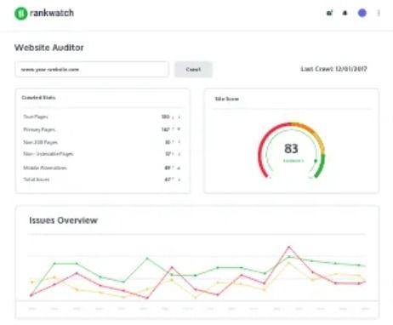Click the Last Crawl date text
Image resolution: width=393 pixels, height=325 pixels.
[x=333, y=69]
